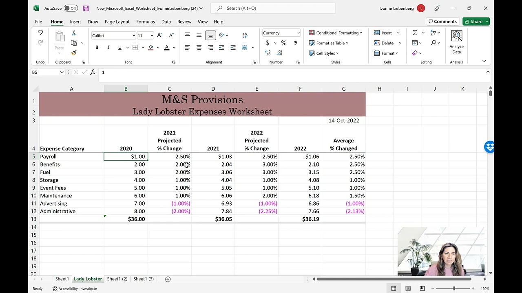
Task: Select column C header
Action: coord(169,89)
